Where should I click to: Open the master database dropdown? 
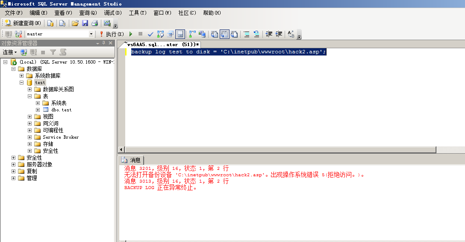(91, 34)
